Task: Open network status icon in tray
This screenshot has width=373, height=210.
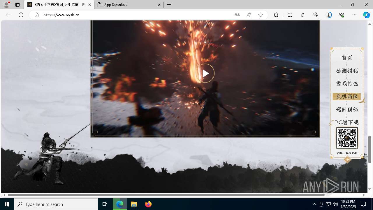Action: (x=328, y=204)
